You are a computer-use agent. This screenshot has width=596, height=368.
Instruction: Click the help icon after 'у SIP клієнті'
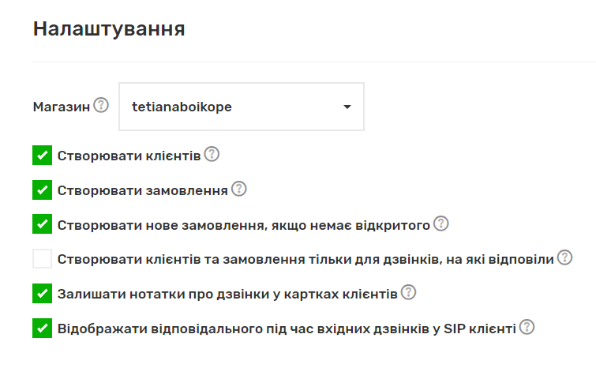[527, 327]
